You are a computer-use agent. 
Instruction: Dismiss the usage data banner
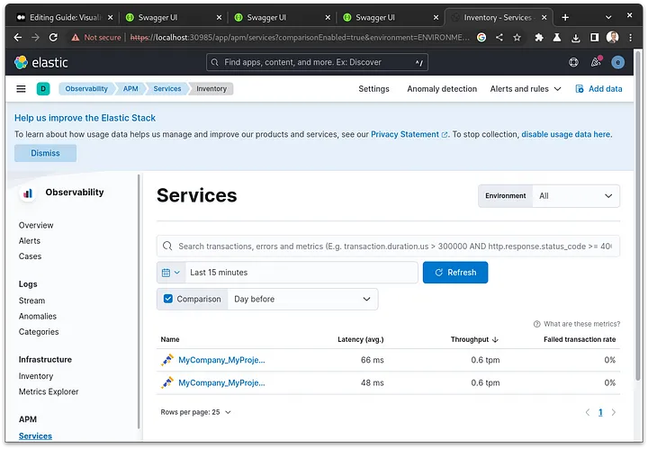coord(46,153)
